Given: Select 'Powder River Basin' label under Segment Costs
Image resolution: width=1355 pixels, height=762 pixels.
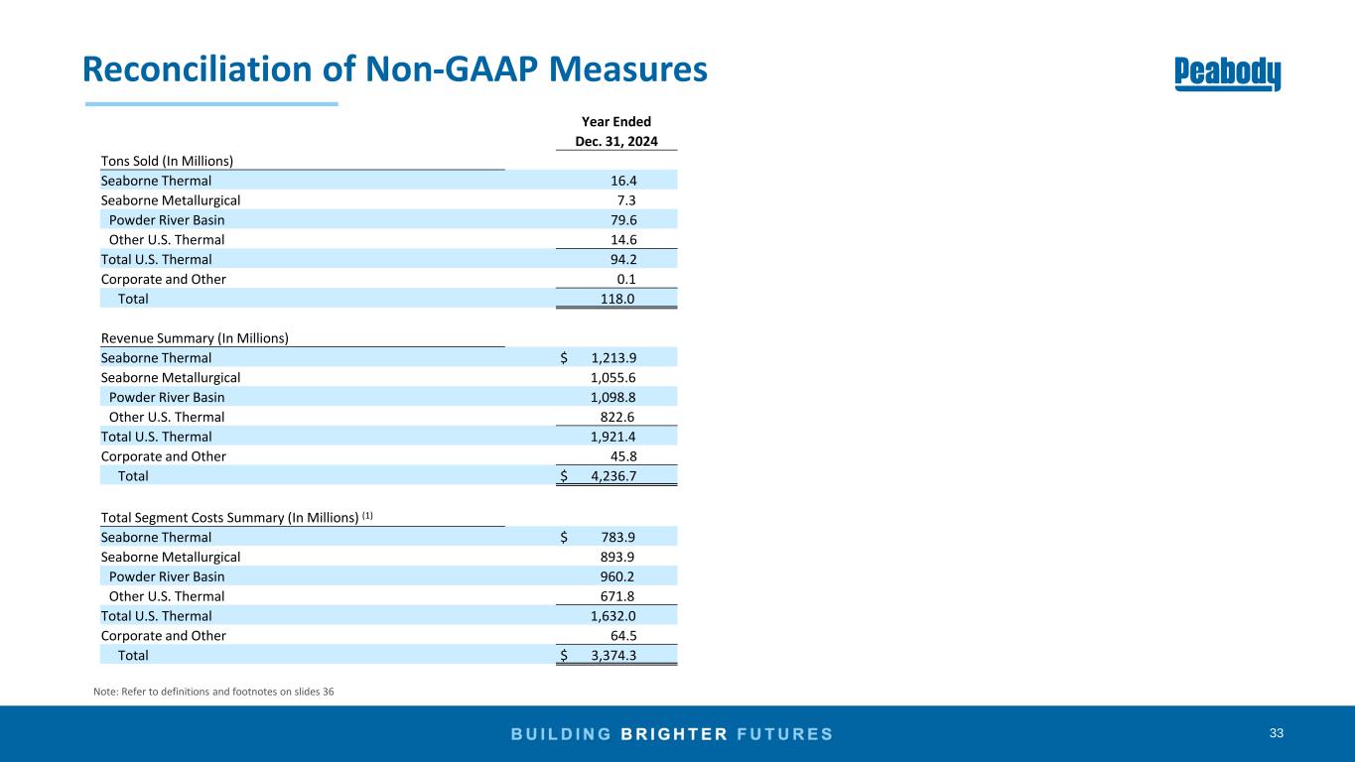Looking at the screenshot, I should pyautogui.click(x=167, y=576).
